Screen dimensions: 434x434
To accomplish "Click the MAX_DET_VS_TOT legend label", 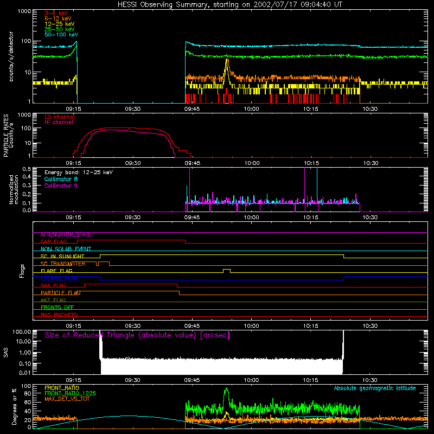I will [67, 399].
